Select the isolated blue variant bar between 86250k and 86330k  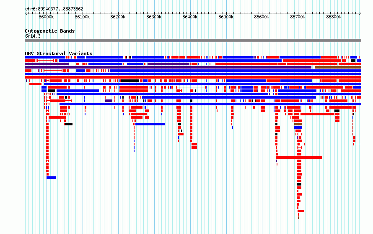[150, 124]
